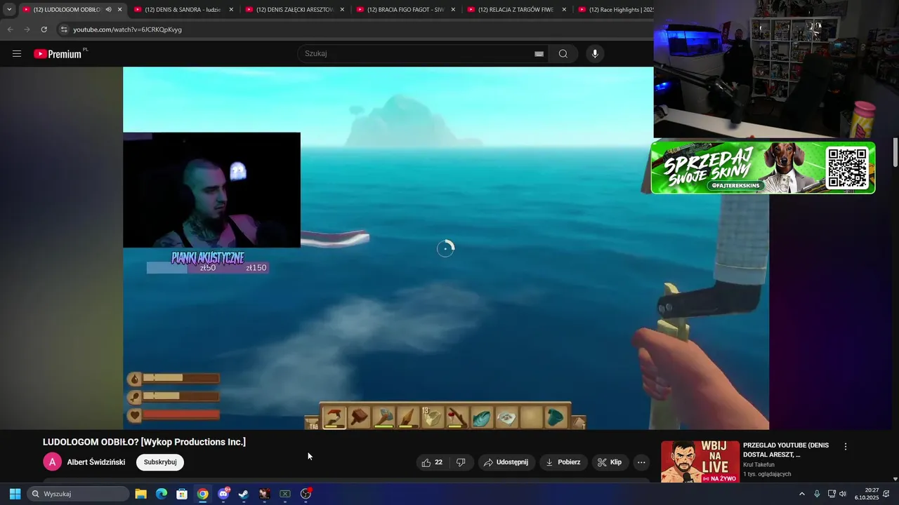The image size is (899, 505).
Task: Open Microsoft Store from taskbar
Action: [182, 494]
